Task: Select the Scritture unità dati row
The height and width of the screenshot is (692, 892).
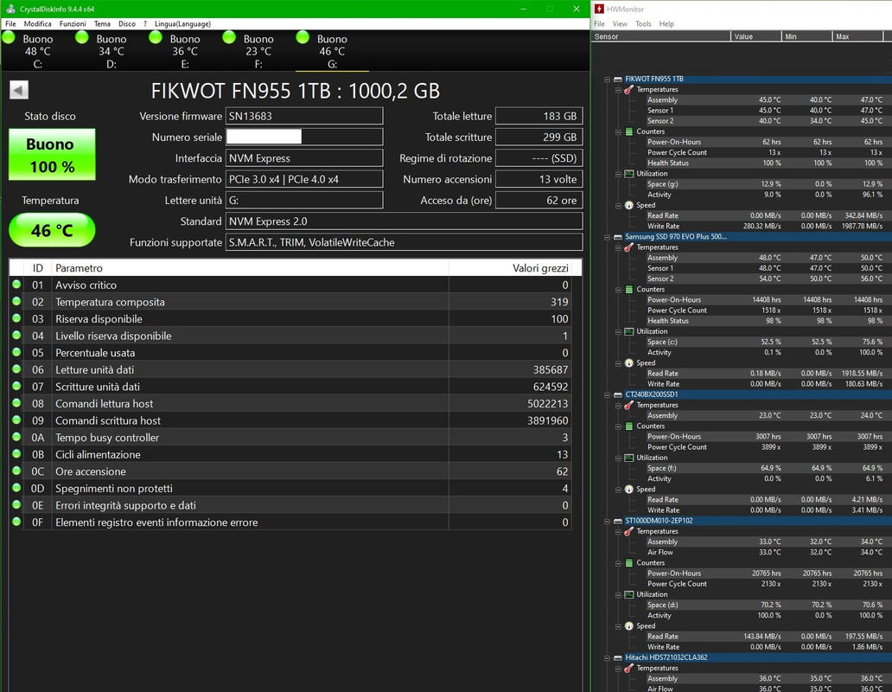Action: (x=290, y=387)
